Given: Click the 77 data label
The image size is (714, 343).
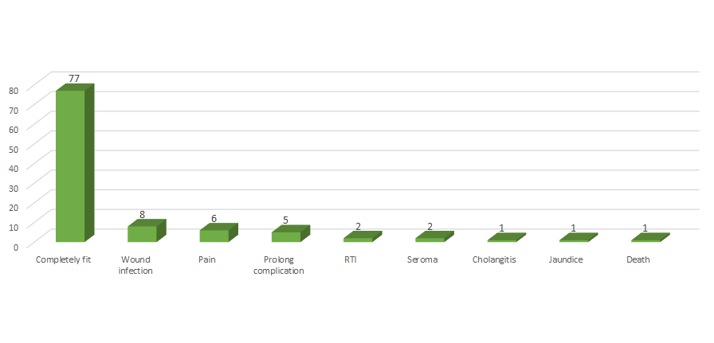Looking at the screenshot, I should tap(74, 78).
